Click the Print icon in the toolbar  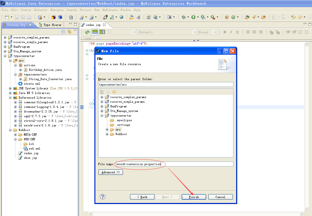(29, 17)
